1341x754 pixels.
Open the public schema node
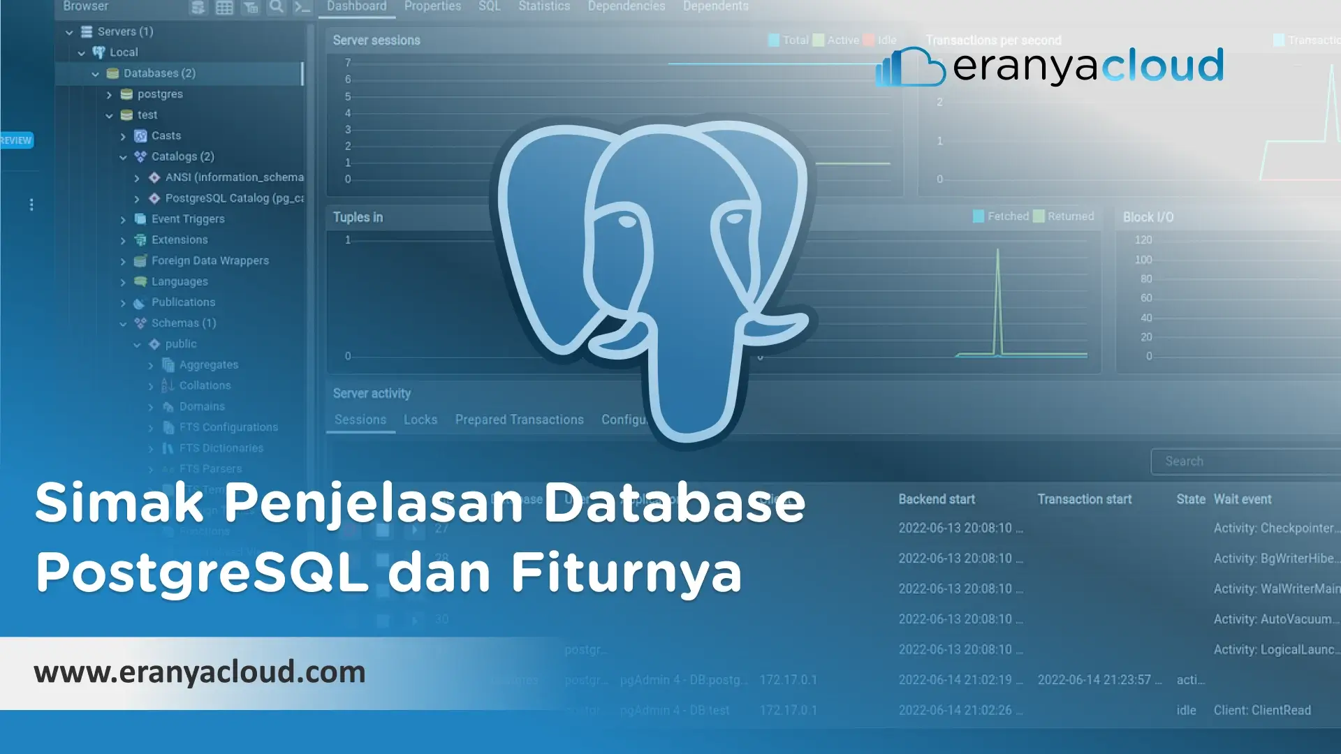click(x=137, y=344)
